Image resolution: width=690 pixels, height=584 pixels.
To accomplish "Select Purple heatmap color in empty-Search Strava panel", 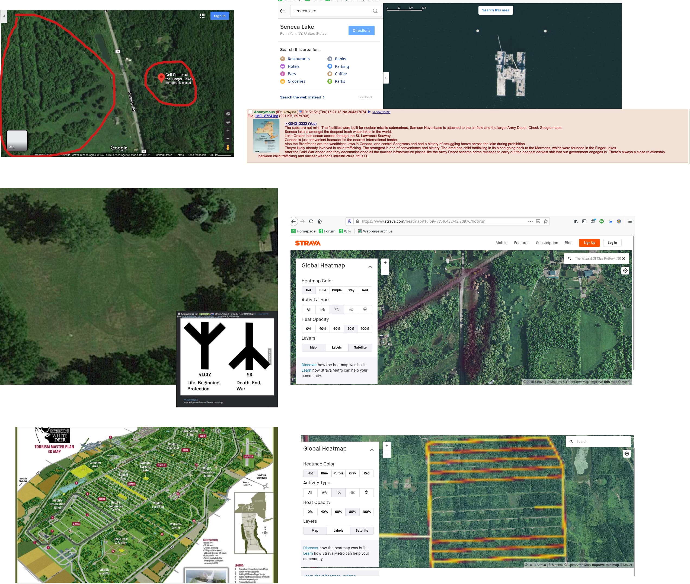I will [x=338, y=473].
